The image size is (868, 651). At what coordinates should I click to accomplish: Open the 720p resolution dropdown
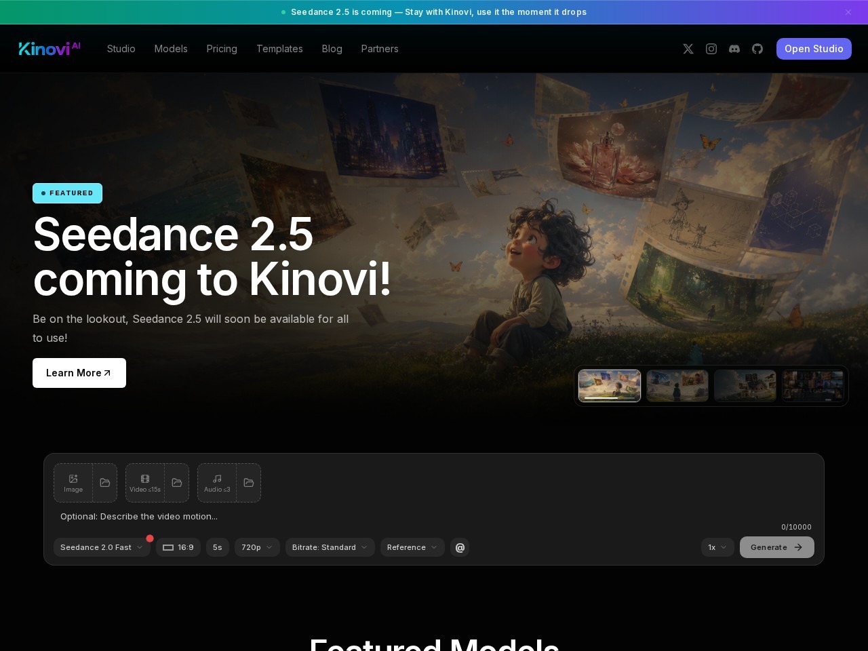(257, 547)
